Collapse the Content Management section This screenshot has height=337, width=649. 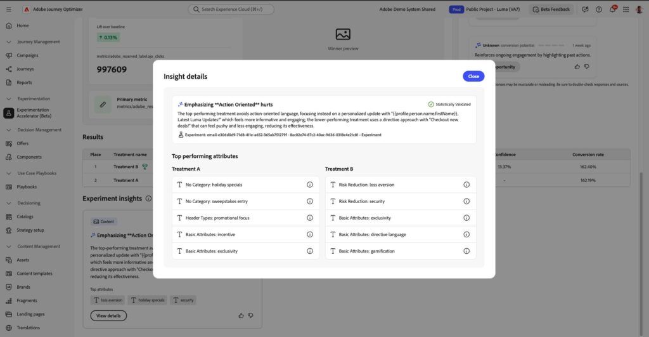(x=9, y=246)
